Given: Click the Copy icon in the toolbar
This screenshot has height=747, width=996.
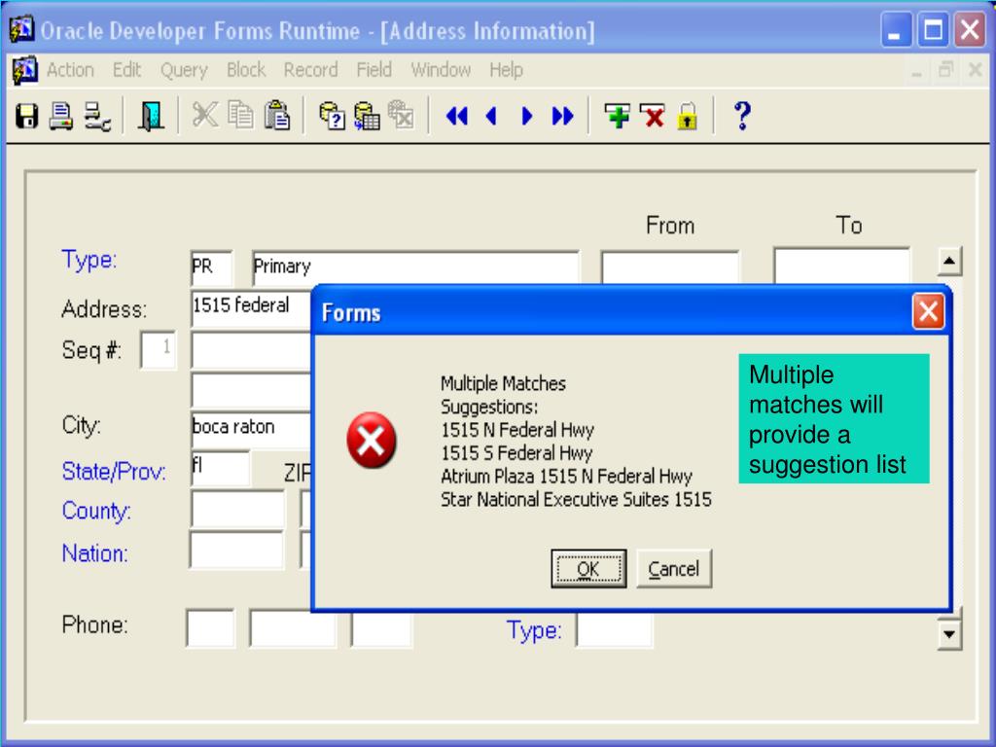Looking at the screenshot, I should coord(241,116).
